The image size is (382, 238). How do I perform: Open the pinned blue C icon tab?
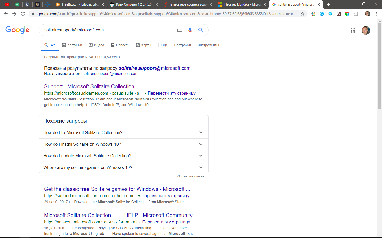47,4
